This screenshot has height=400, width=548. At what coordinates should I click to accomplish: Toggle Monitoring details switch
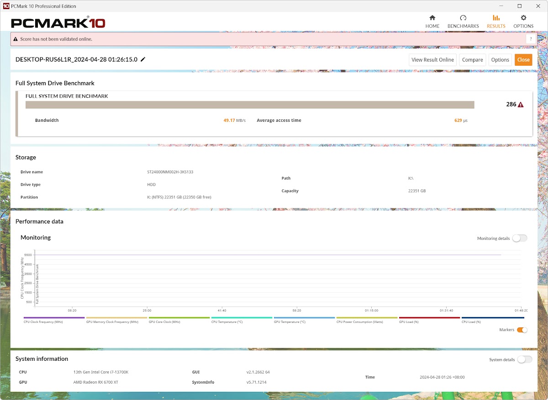pos(520,238)
